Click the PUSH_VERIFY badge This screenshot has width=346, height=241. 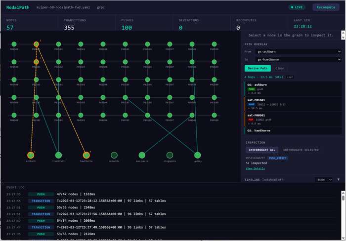(x=278, y=158)
